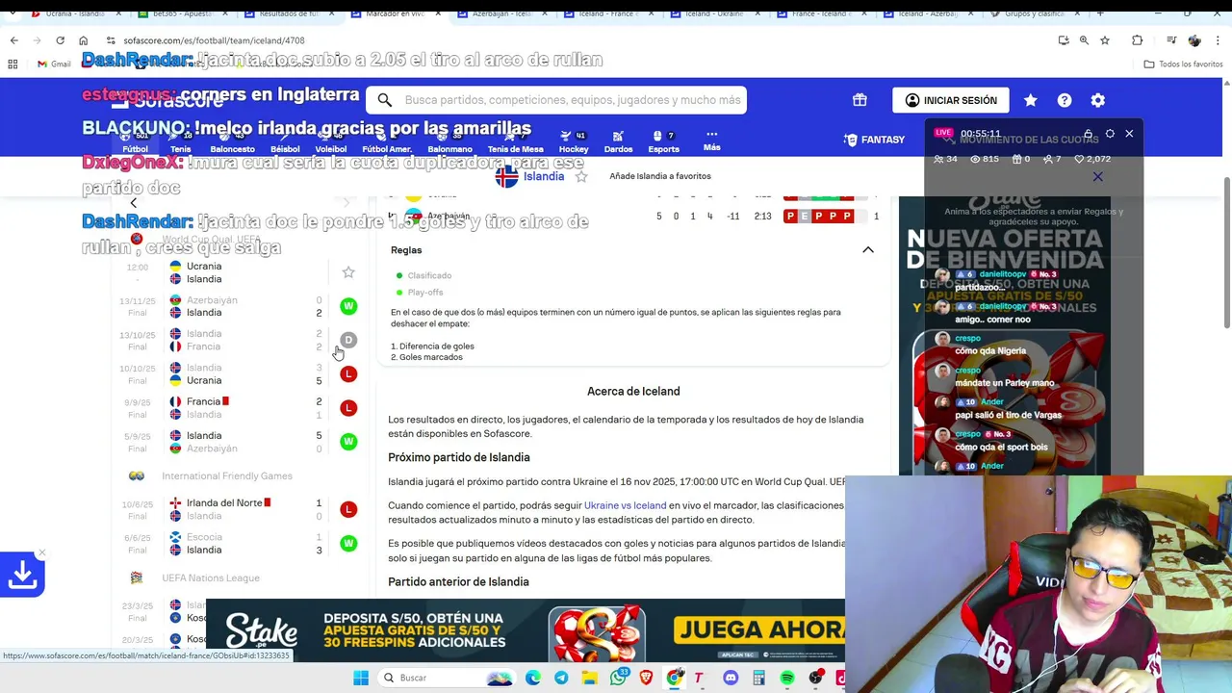
Task: Go back in browser history
Action: (13, 40)
